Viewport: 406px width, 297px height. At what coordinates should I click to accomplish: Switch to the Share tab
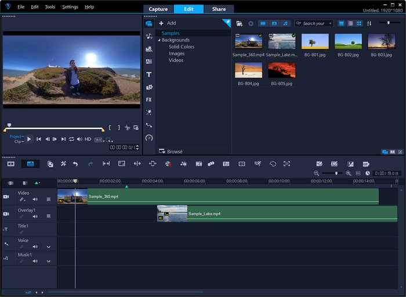[219, 9]
